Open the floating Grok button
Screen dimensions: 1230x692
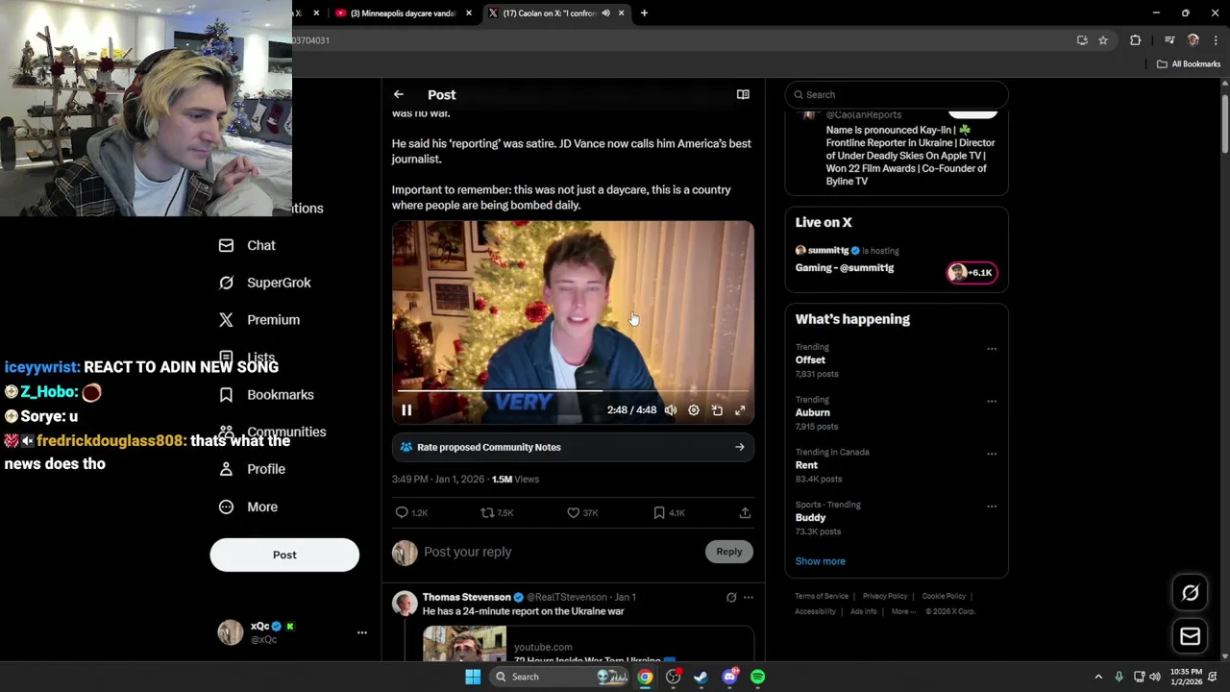1190,593
